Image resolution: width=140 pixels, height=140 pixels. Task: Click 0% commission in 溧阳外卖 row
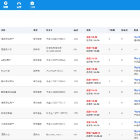point(75,134)
